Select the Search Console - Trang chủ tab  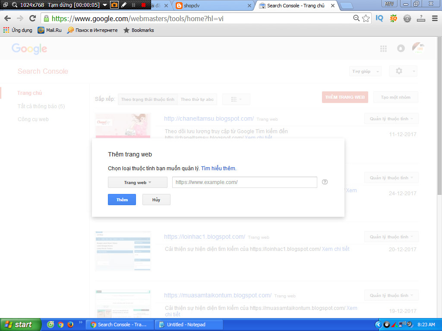[296, 6]
